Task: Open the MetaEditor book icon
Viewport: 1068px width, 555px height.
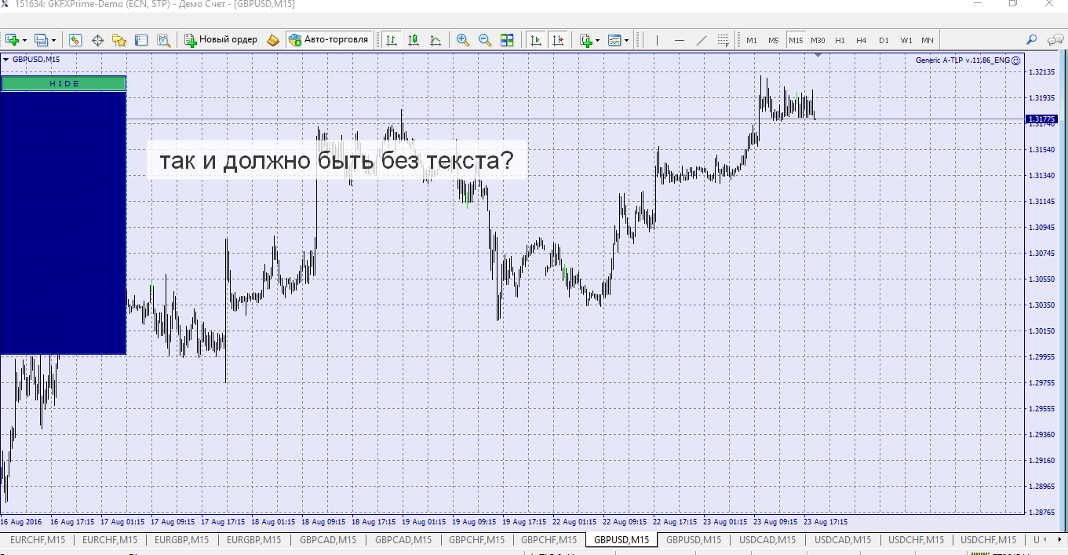Action: (x=273, y=39)
